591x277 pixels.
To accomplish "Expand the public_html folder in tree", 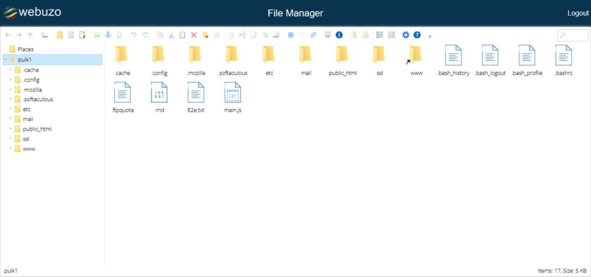I will pos(11,129).
